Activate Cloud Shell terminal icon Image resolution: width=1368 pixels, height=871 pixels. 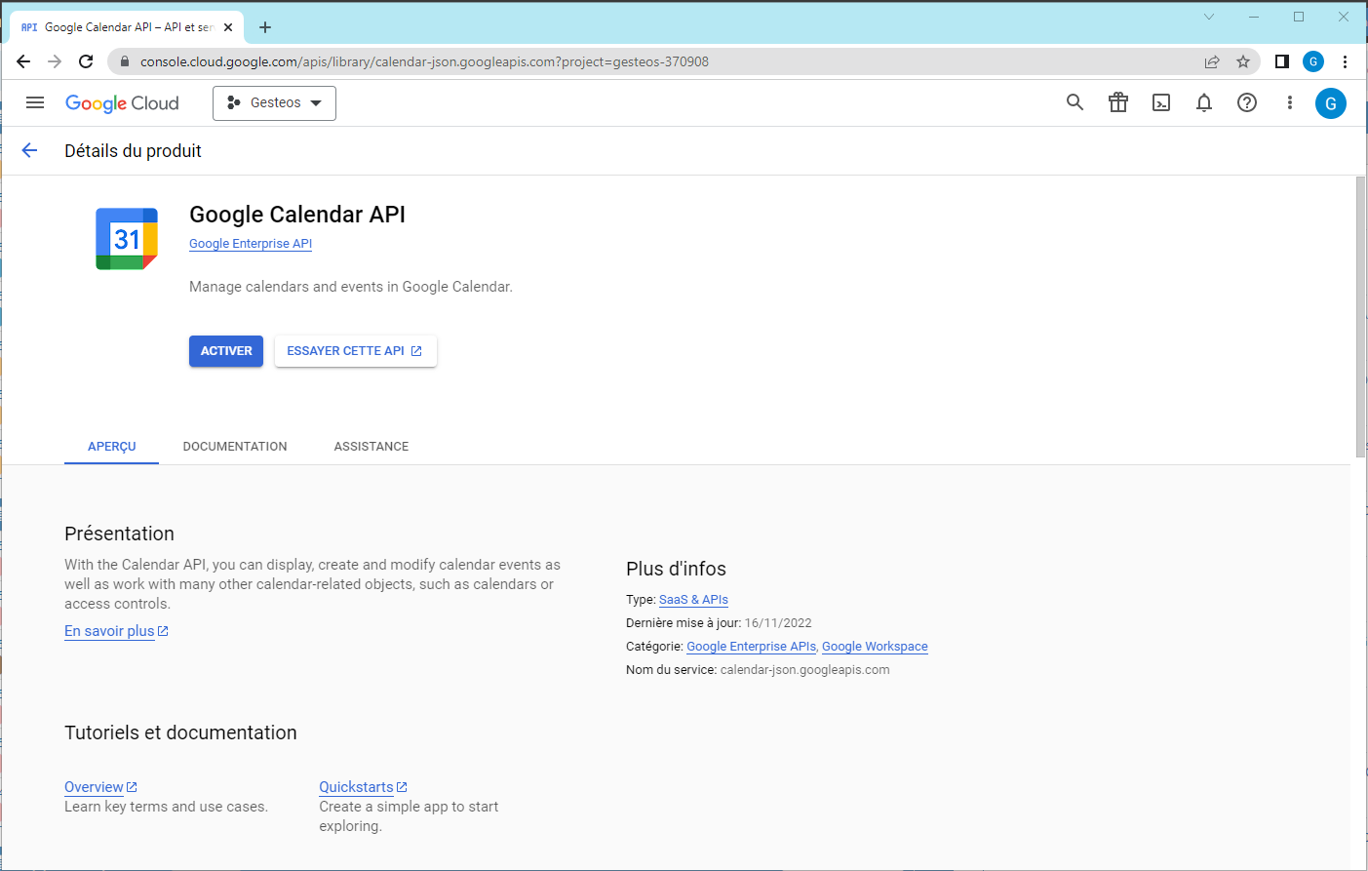click(x=1160, y=102)
